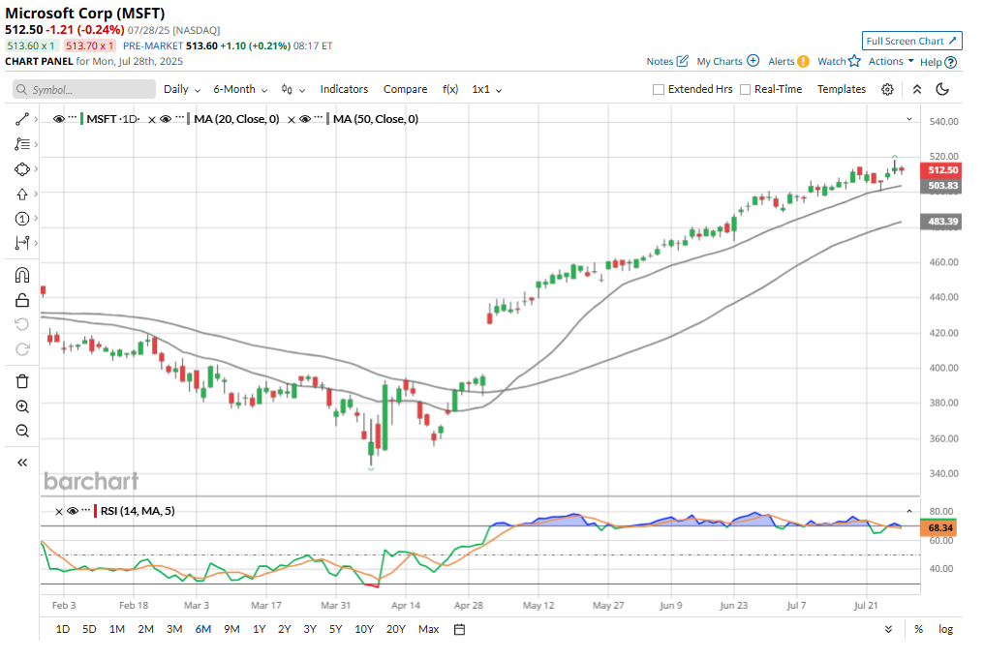This screenshot has width=984, height=659.
Task: Click the 512.50 current price label
Action: pyautogui.click(x=940, y=170)
